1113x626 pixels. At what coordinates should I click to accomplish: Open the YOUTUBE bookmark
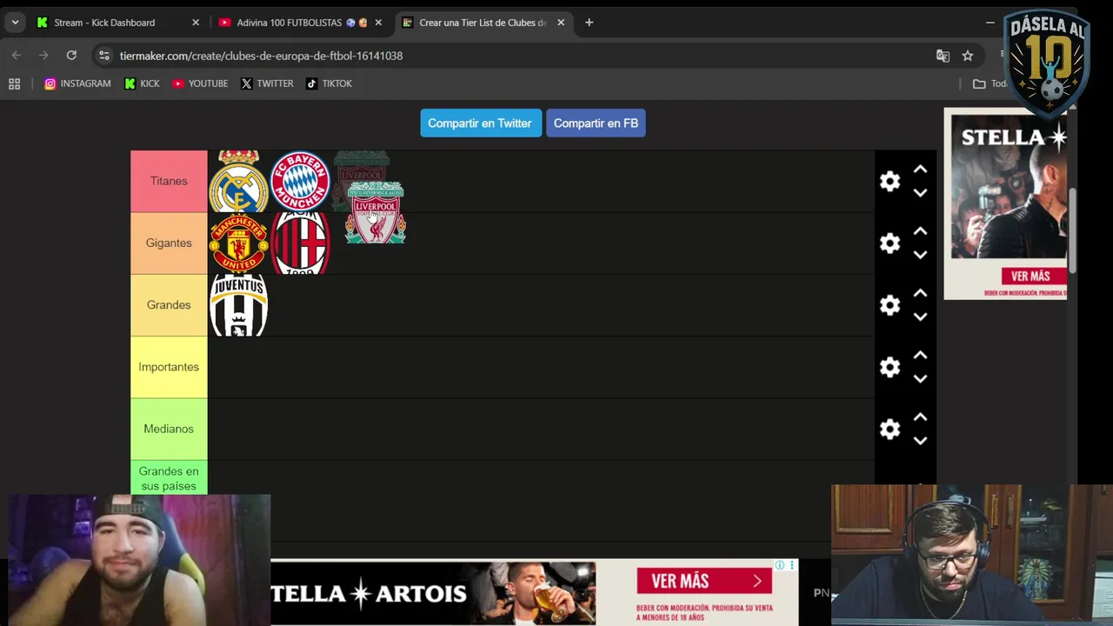(200, 83)
